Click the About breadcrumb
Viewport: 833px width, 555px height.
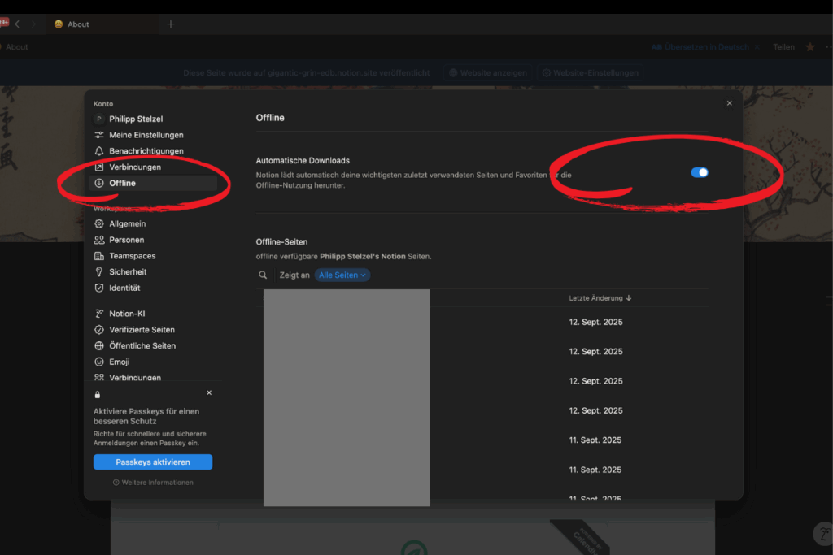pyautogui.click(x=16, y=47)
